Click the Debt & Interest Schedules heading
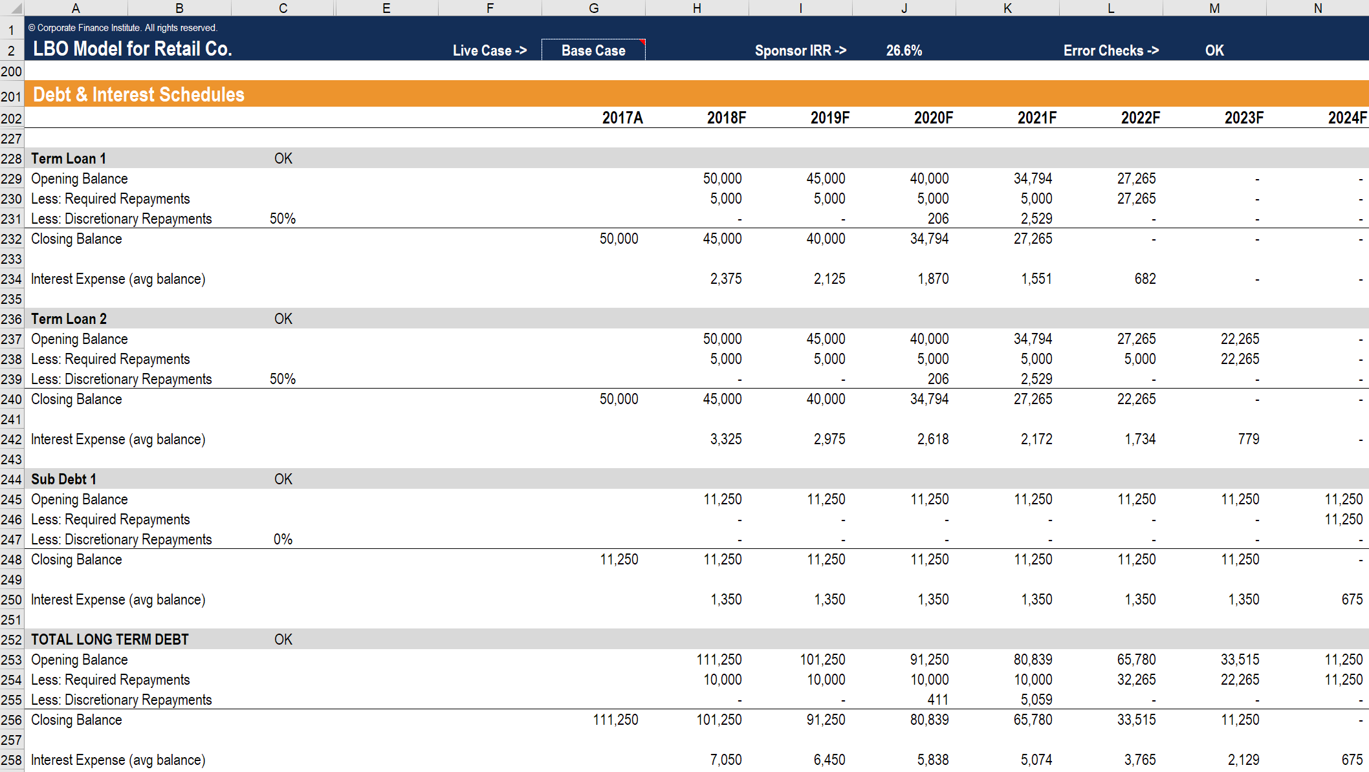 point(138,94)
